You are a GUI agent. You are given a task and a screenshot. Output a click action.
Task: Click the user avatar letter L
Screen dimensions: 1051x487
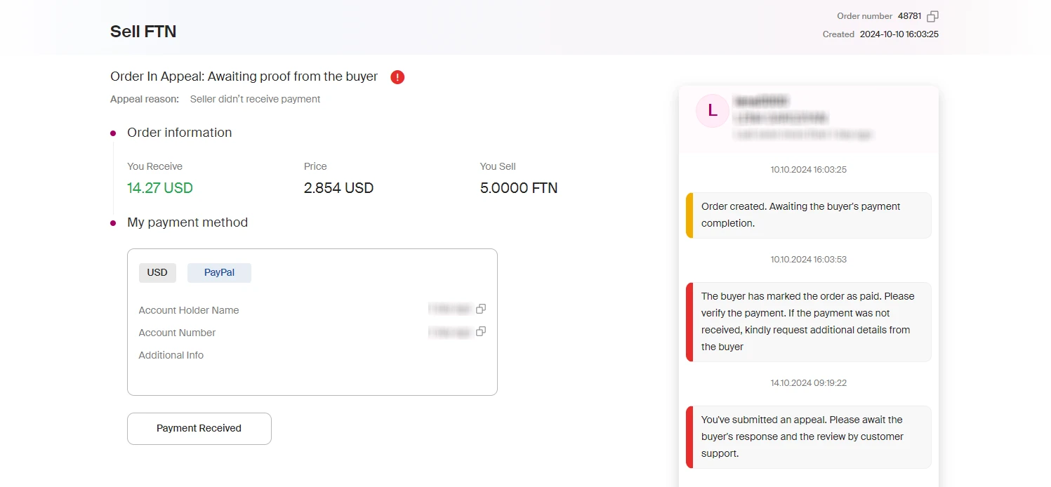click(x=712, y=111)
